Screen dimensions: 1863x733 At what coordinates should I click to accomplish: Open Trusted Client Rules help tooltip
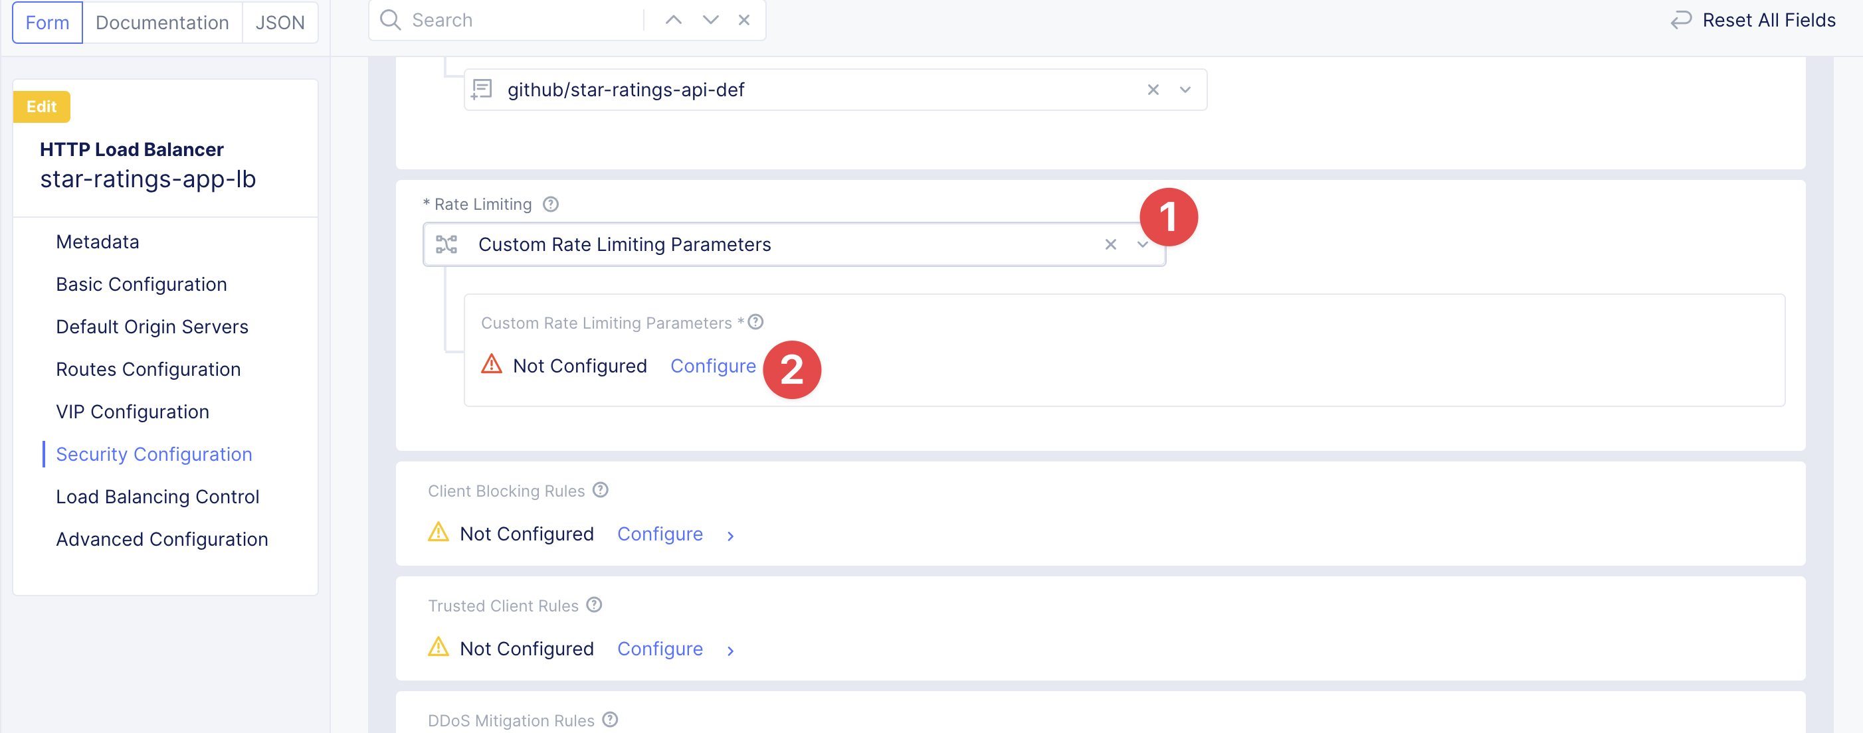(594, 605)
